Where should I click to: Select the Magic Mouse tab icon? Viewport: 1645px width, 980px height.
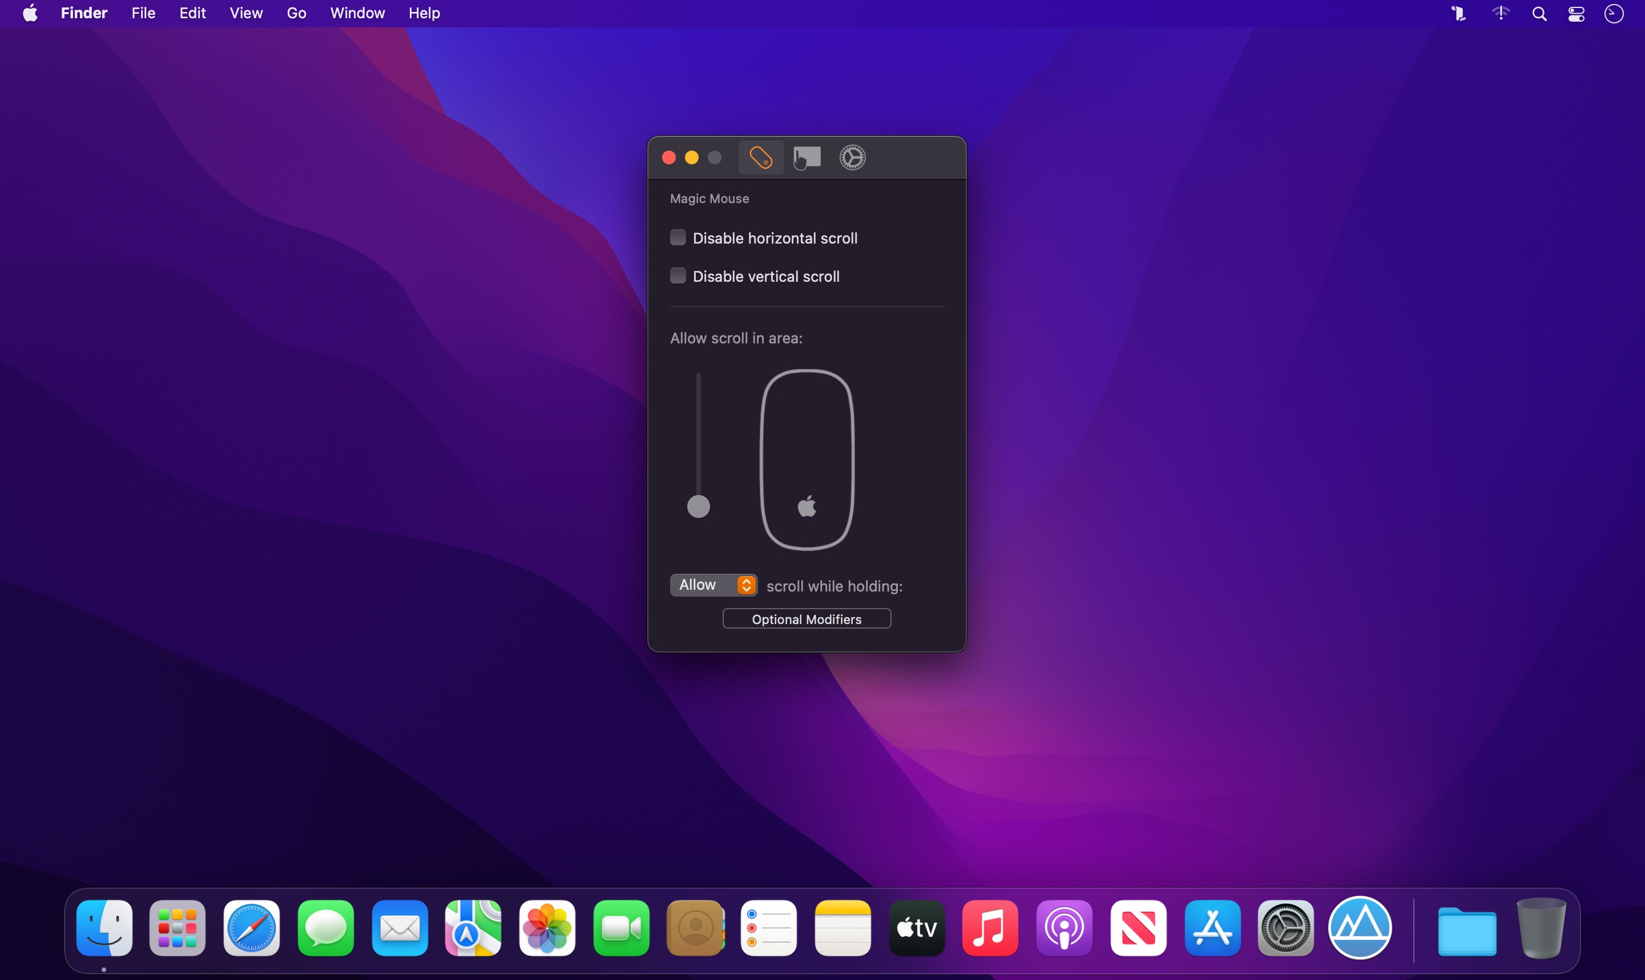coord(761,158)
